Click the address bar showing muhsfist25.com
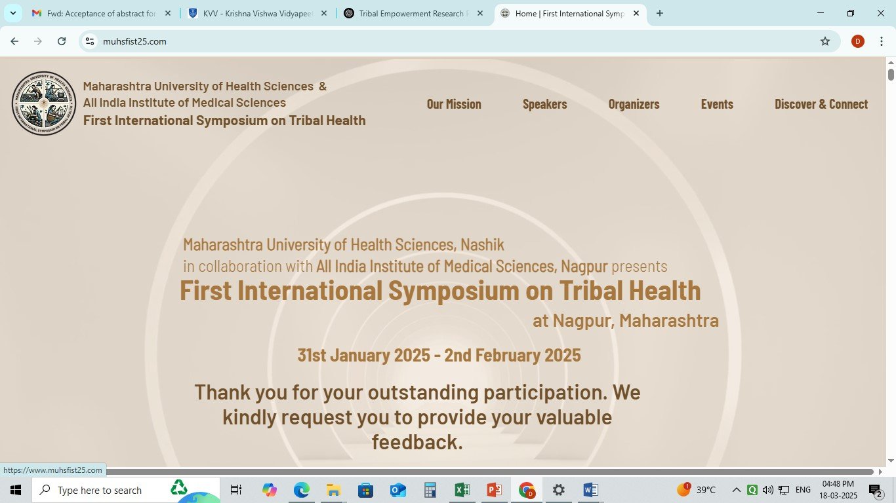Image resolution: width=896 pixels, height=503 pixels. pyautogui.click(x=394, y=41)
